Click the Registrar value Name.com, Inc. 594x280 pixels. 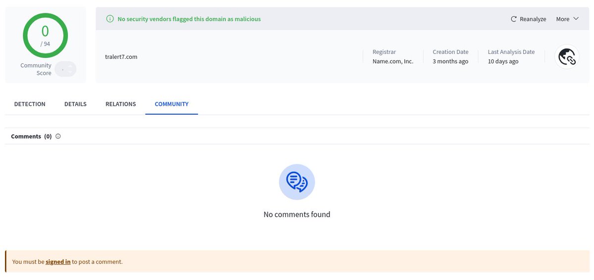[x=393, y=61]
